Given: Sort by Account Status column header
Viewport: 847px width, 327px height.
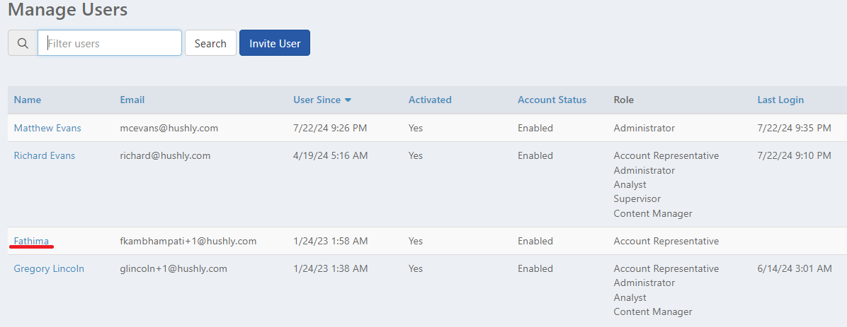Looking at the screenshot, I should pyautogui.click(x=552, y=100).
